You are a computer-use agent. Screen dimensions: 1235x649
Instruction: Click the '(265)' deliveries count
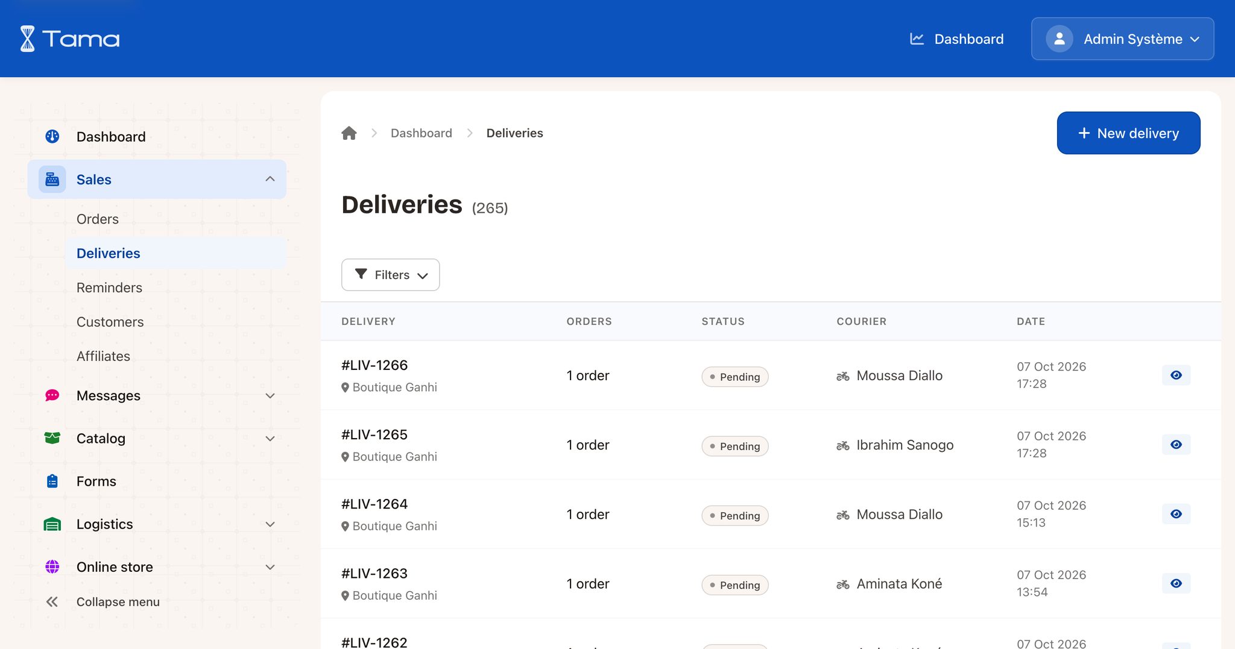pyautogui.click(x=490, y=208)
